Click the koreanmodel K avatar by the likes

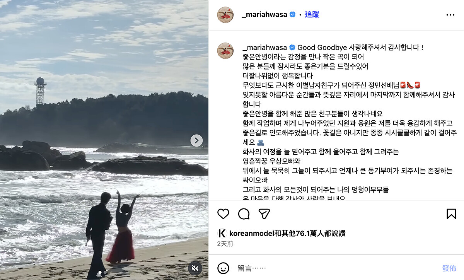click(x=222, y=233)
